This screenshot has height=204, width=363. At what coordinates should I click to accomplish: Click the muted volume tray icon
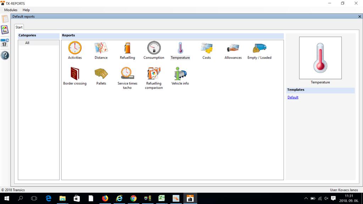point(326,198)
